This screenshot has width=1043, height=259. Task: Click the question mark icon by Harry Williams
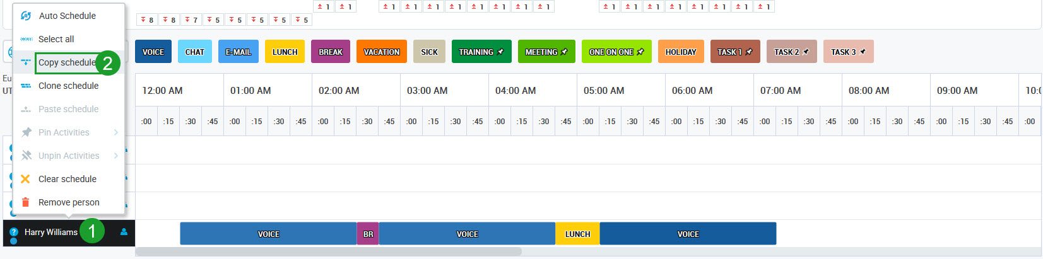(14, 232)
